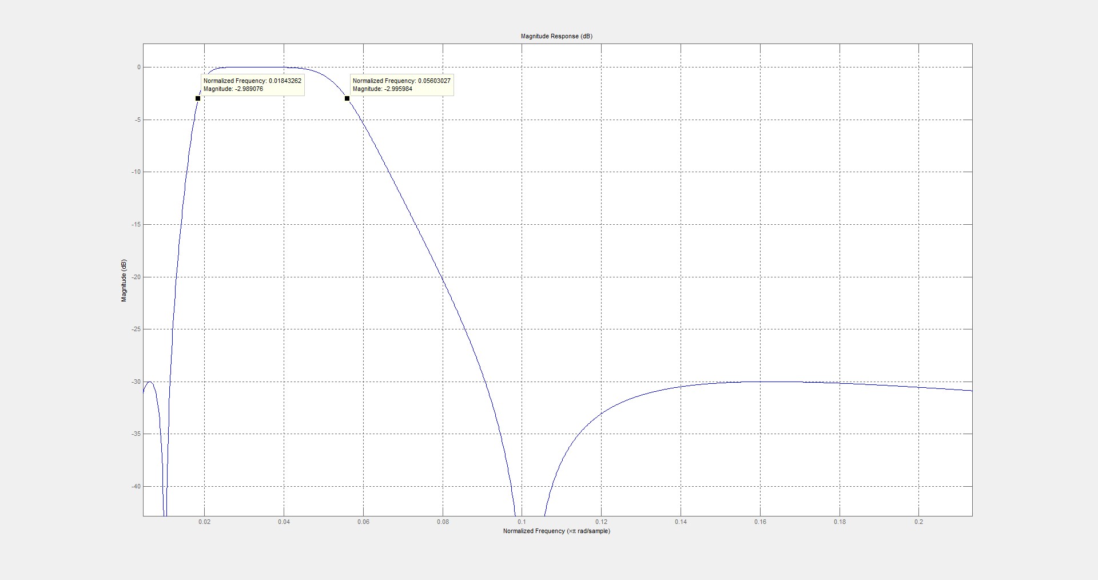Click the x-axis tick label 0.14
Image resolution: width=1098 pixels, height=580 pixels.
coord(681,522)
